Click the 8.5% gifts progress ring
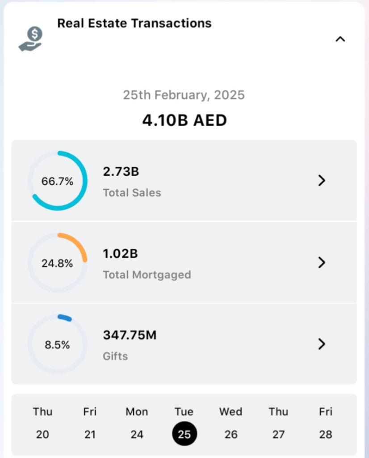369x458 pixels. [58, 344]
